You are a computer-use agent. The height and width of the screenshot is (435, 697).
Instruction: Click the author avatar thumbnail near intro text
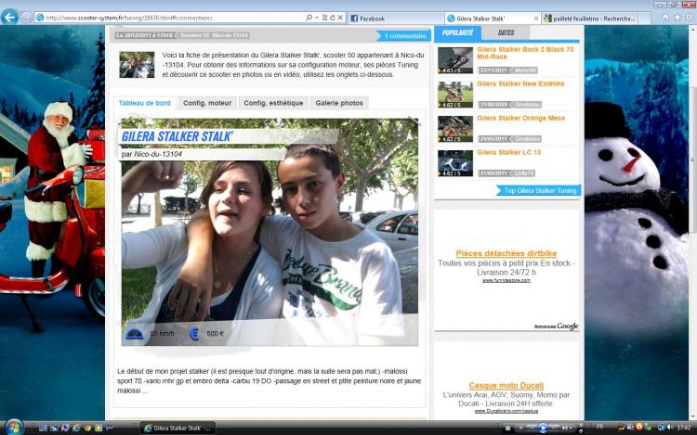(x=137, y=65)
